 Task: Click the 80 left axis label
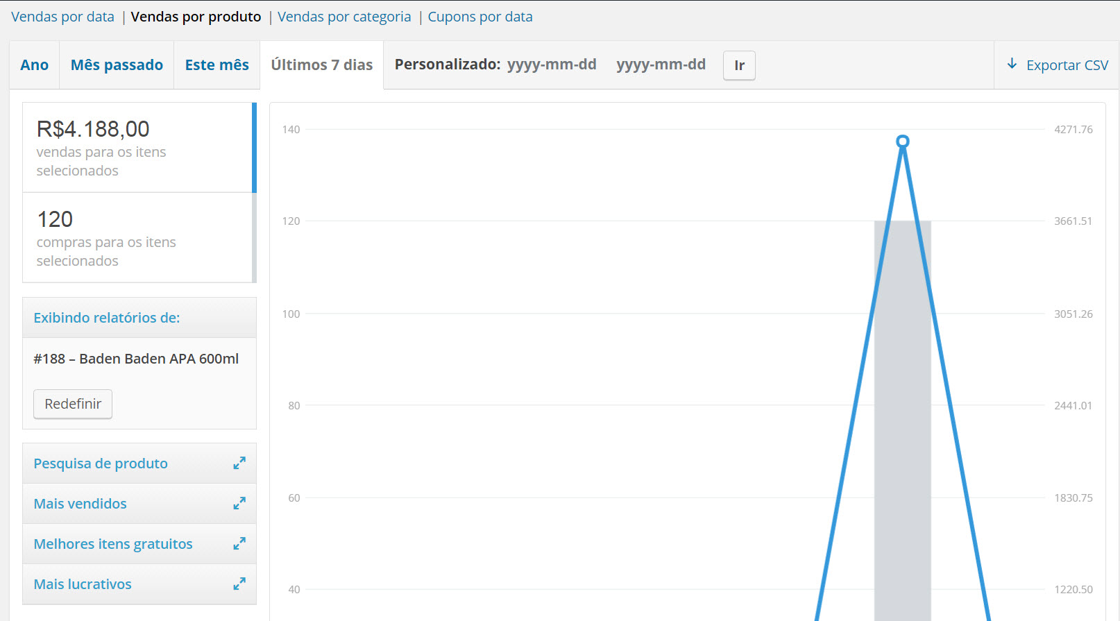coord(294,405)
